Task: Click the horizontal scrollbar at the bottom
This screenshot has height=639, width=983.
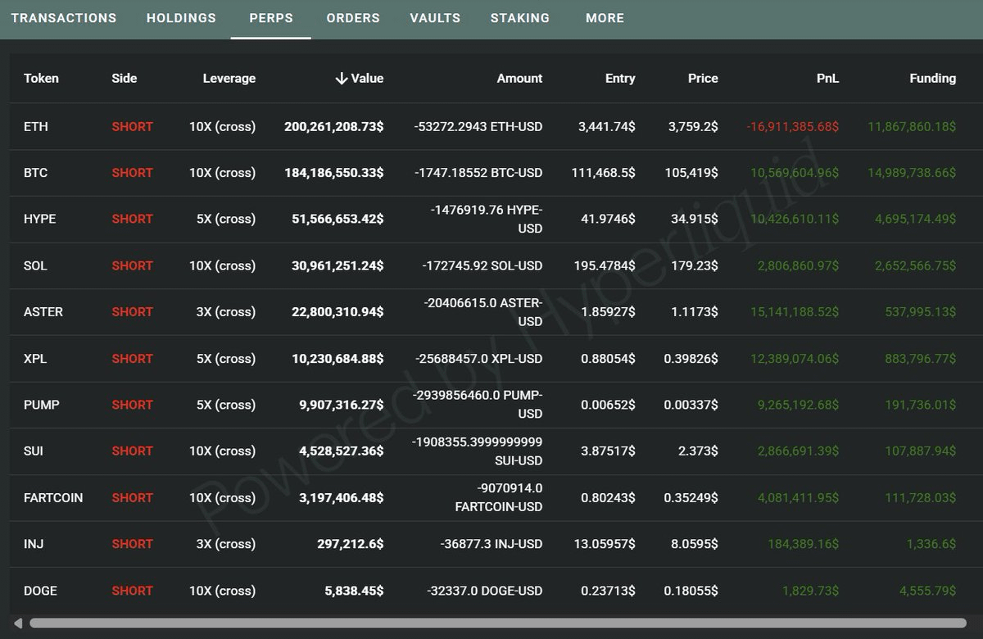Action: pos(498,623)
